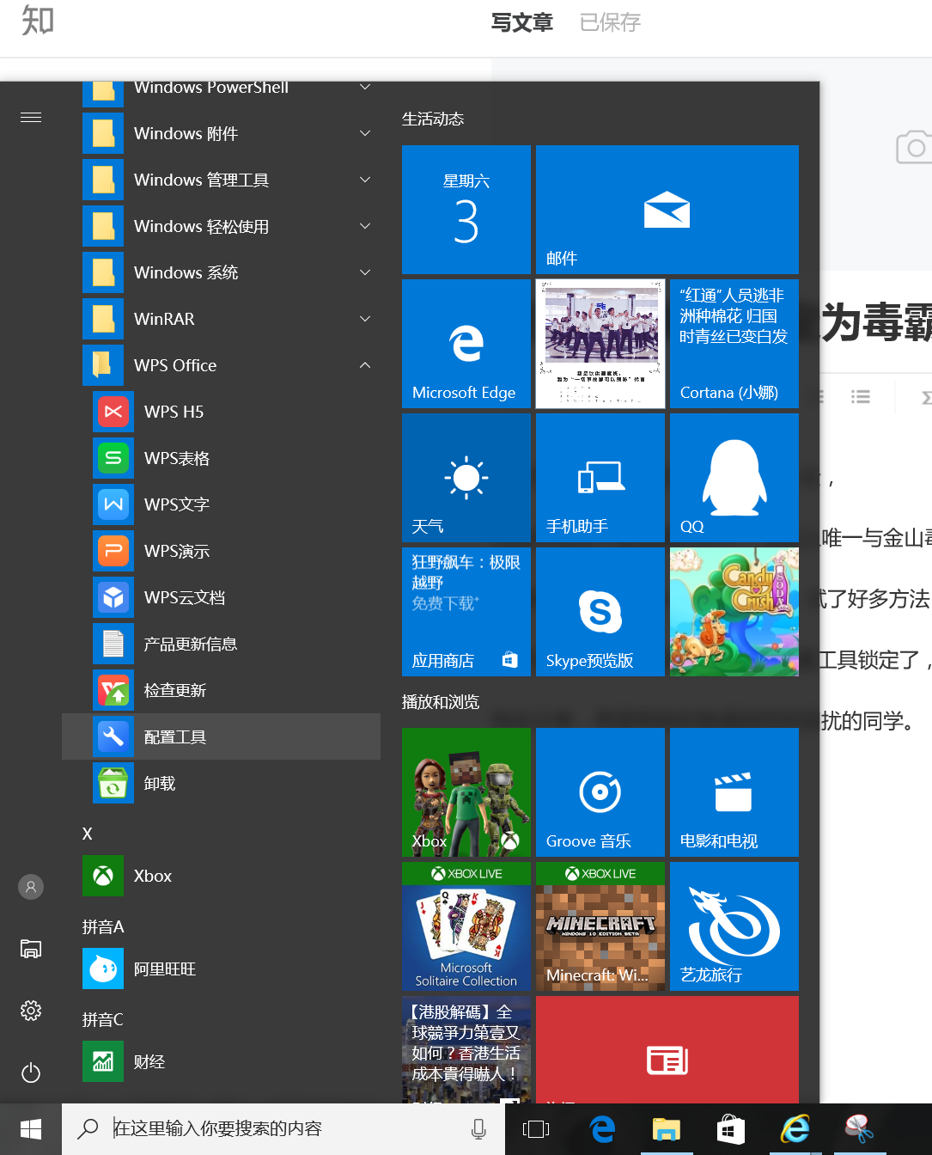Select 检查更新 in the app list

[175, 691]
